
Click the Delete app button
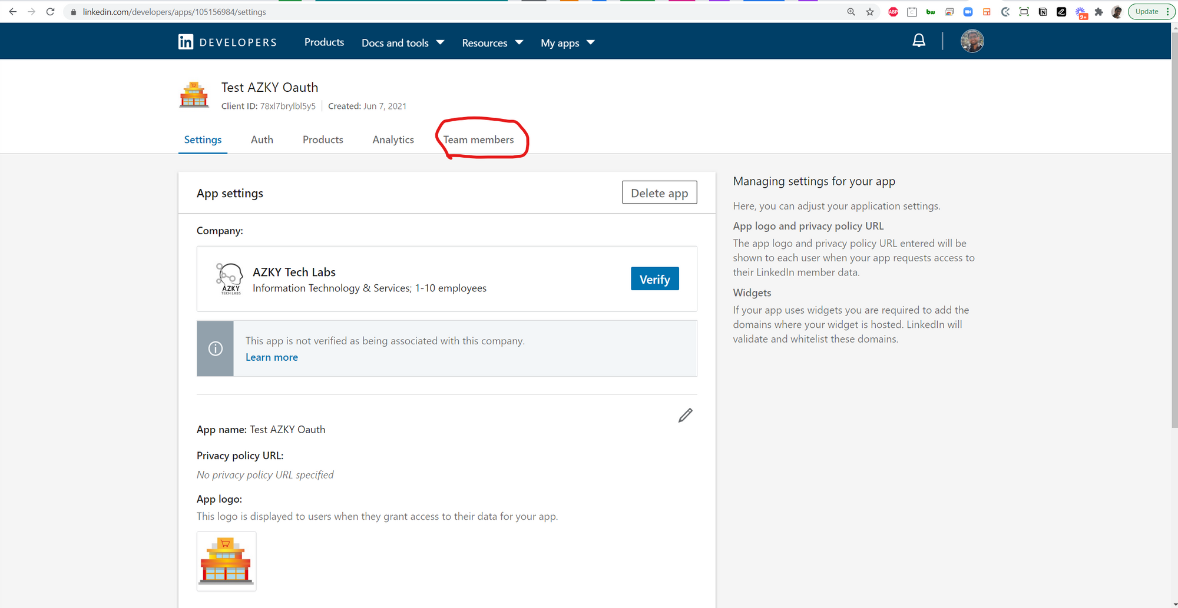click(659, 193)
